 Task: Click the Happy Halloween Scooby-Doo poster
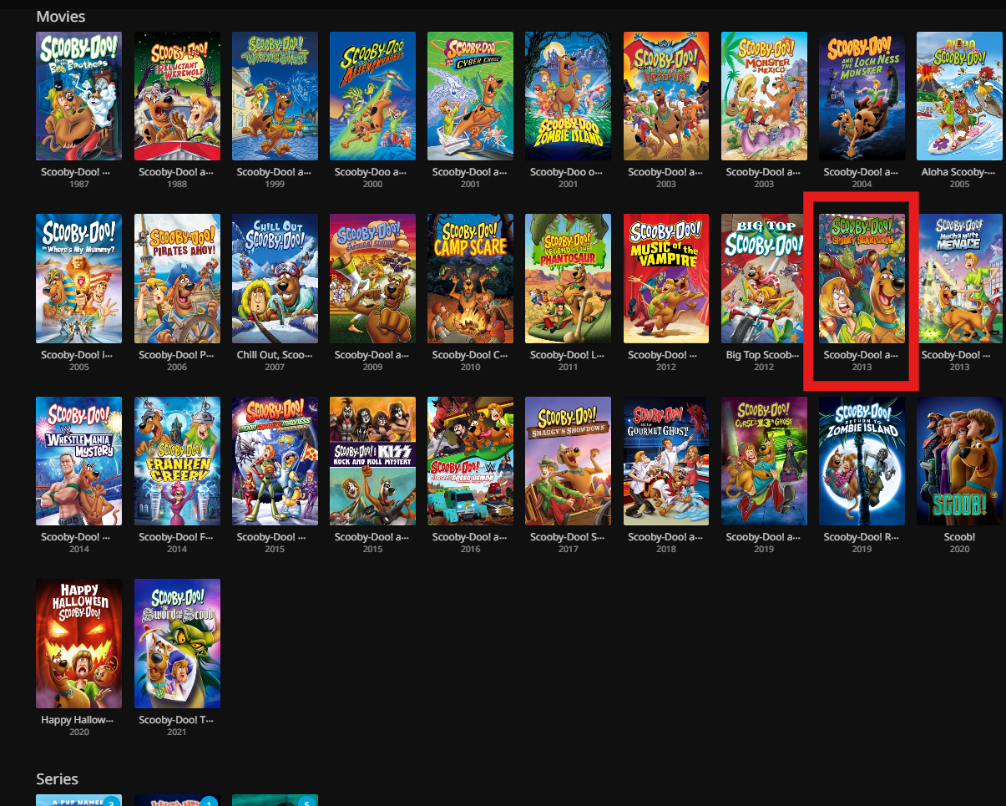[x=78, y=643]
